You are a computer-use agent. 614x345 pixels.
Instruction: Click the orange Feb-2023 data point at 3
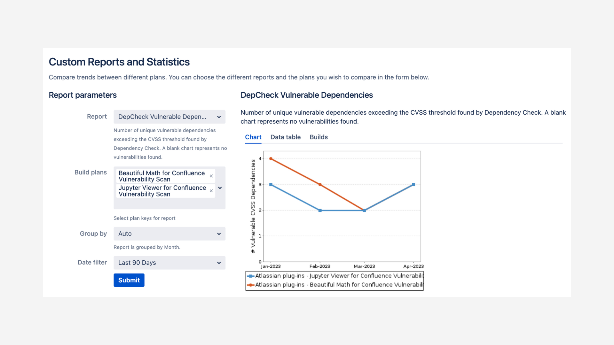320,185
